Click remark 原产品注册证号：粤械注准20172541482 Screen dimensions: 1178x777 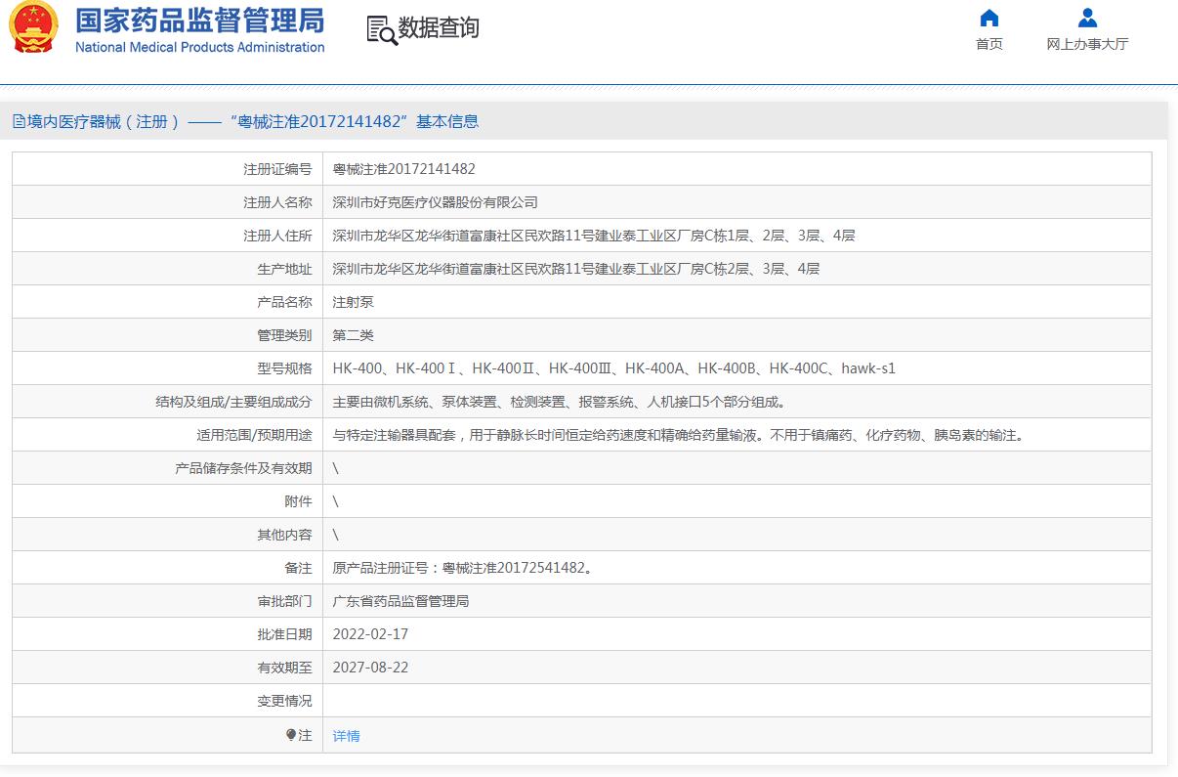pyautogui.click(x=462, y=568)
